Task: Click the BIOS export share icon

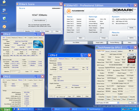Action: (128, 65)
